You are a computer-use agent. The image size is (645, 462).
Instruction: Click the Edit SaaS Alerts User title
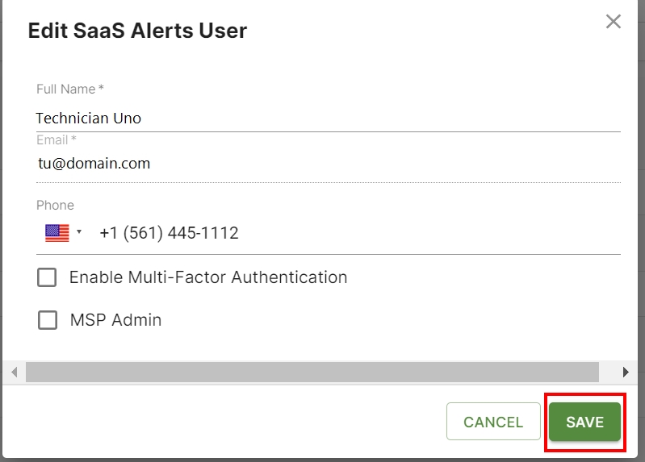137,31
